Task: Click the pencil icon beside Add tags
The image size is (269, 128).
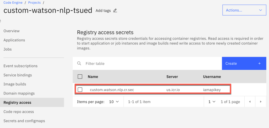Action: click(115, 11)
